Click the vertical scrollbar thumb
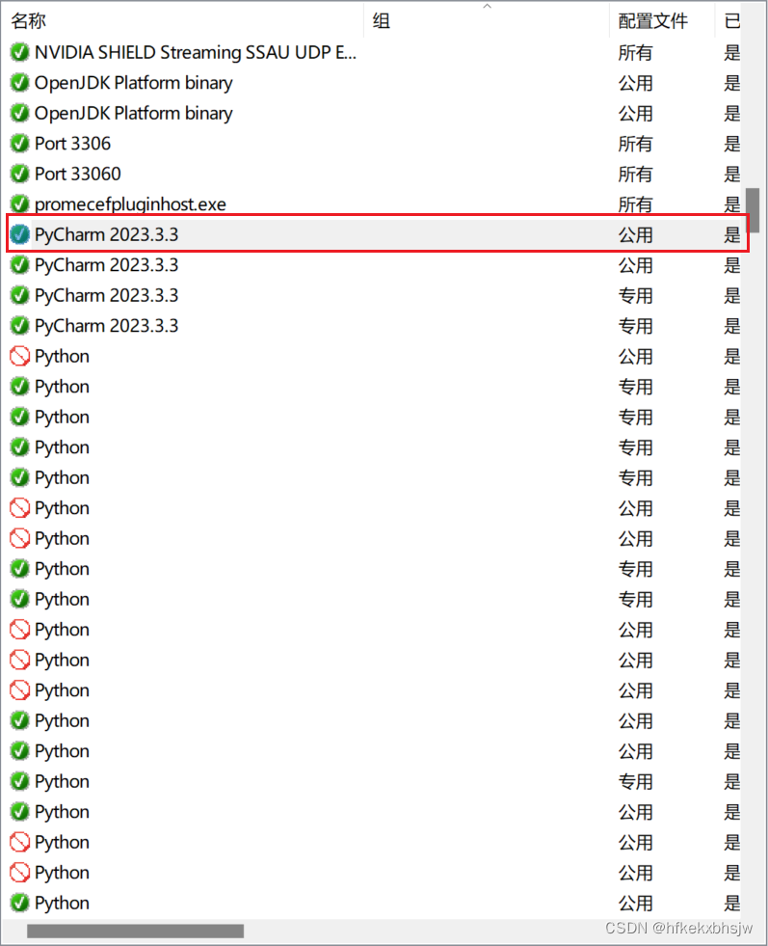This screenshot has width=768, height=946. (x=752, y=210)
